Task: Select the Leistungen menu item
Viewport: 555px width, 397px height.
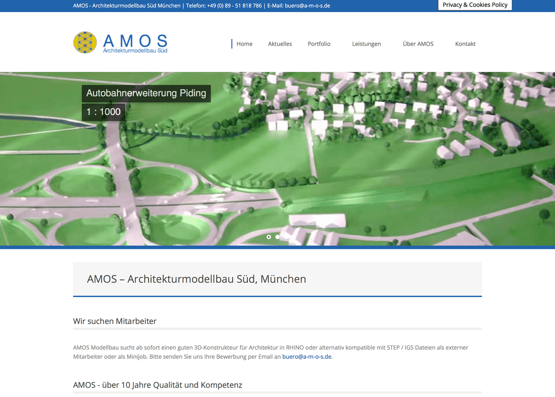Action: pos(366,44)
